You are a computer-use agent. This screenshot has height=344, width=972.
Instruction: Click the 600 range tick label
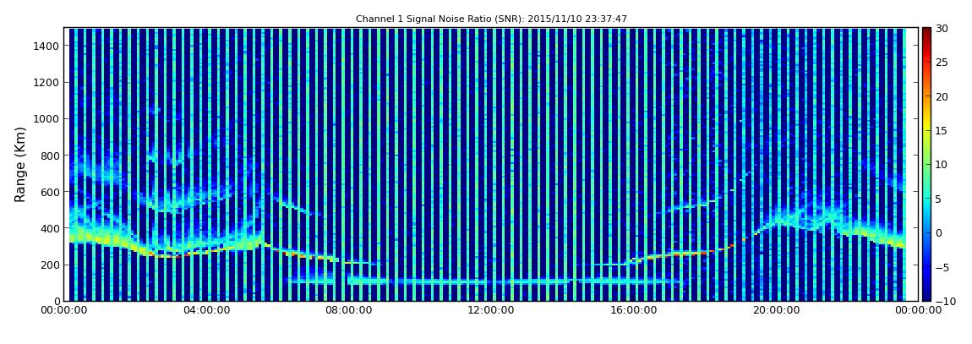pyautogui.click(x=50, y=192)
